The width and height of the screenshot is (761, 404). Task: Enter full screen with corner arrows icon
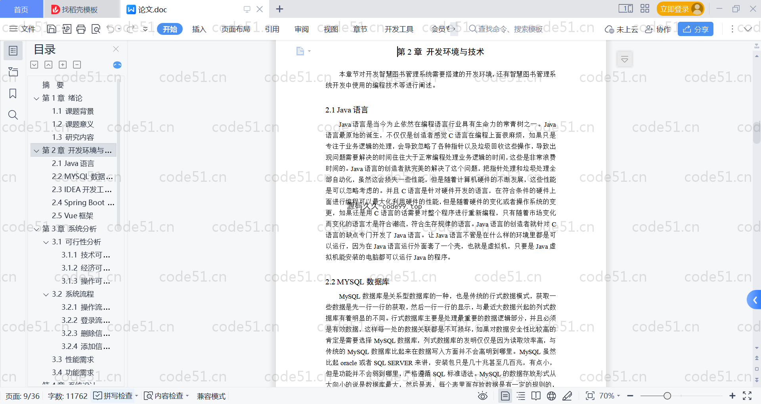tap(747, 396)
